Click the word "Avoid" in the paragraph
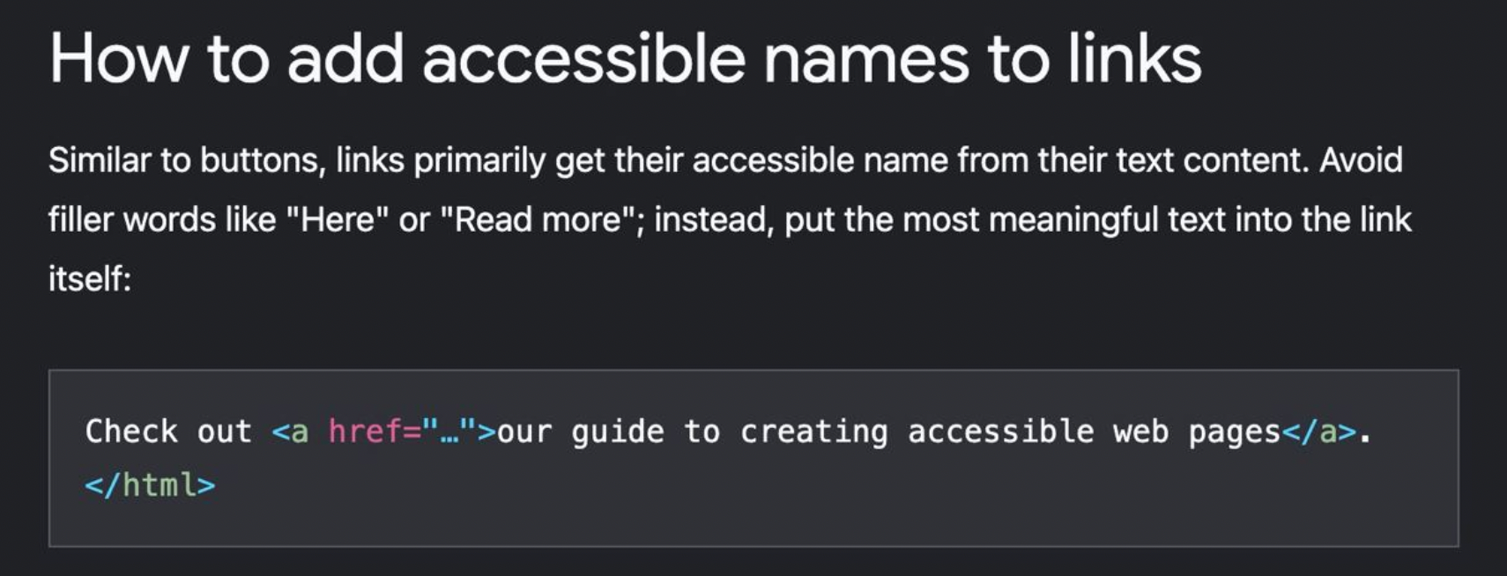Image resolution: width=1507 pixels, height=576 pixels. pyautogui.click(x=1361, y=160)
